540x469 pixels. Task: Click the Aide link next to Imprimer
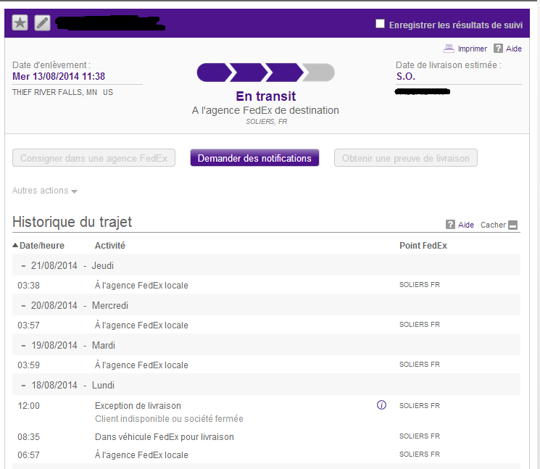[x=513, y=49]
